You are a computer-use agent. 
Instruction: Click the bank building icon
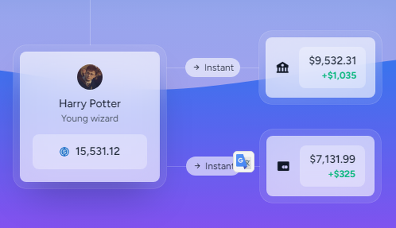282,68
